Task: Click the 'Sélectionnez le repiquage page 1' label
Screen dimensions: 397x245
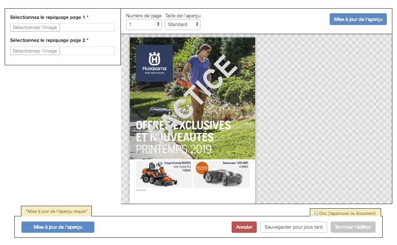Action: [x=49, y=17]
